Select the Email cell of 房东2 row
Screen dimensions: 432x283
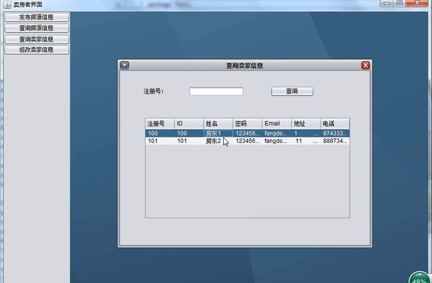click(277, 141)
